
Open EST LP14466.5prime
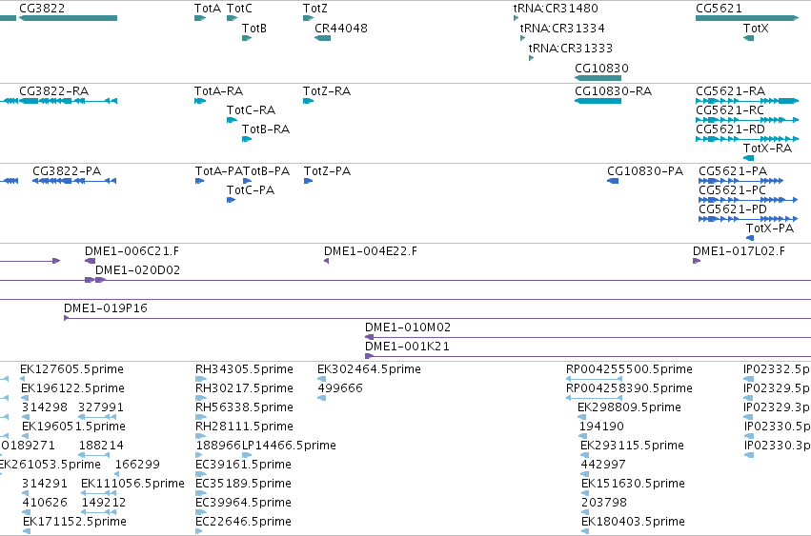point(247,455)
